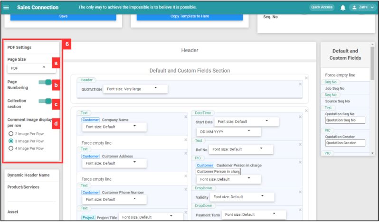
Task: Open the hamburger navigation menu
Action: 6,7
